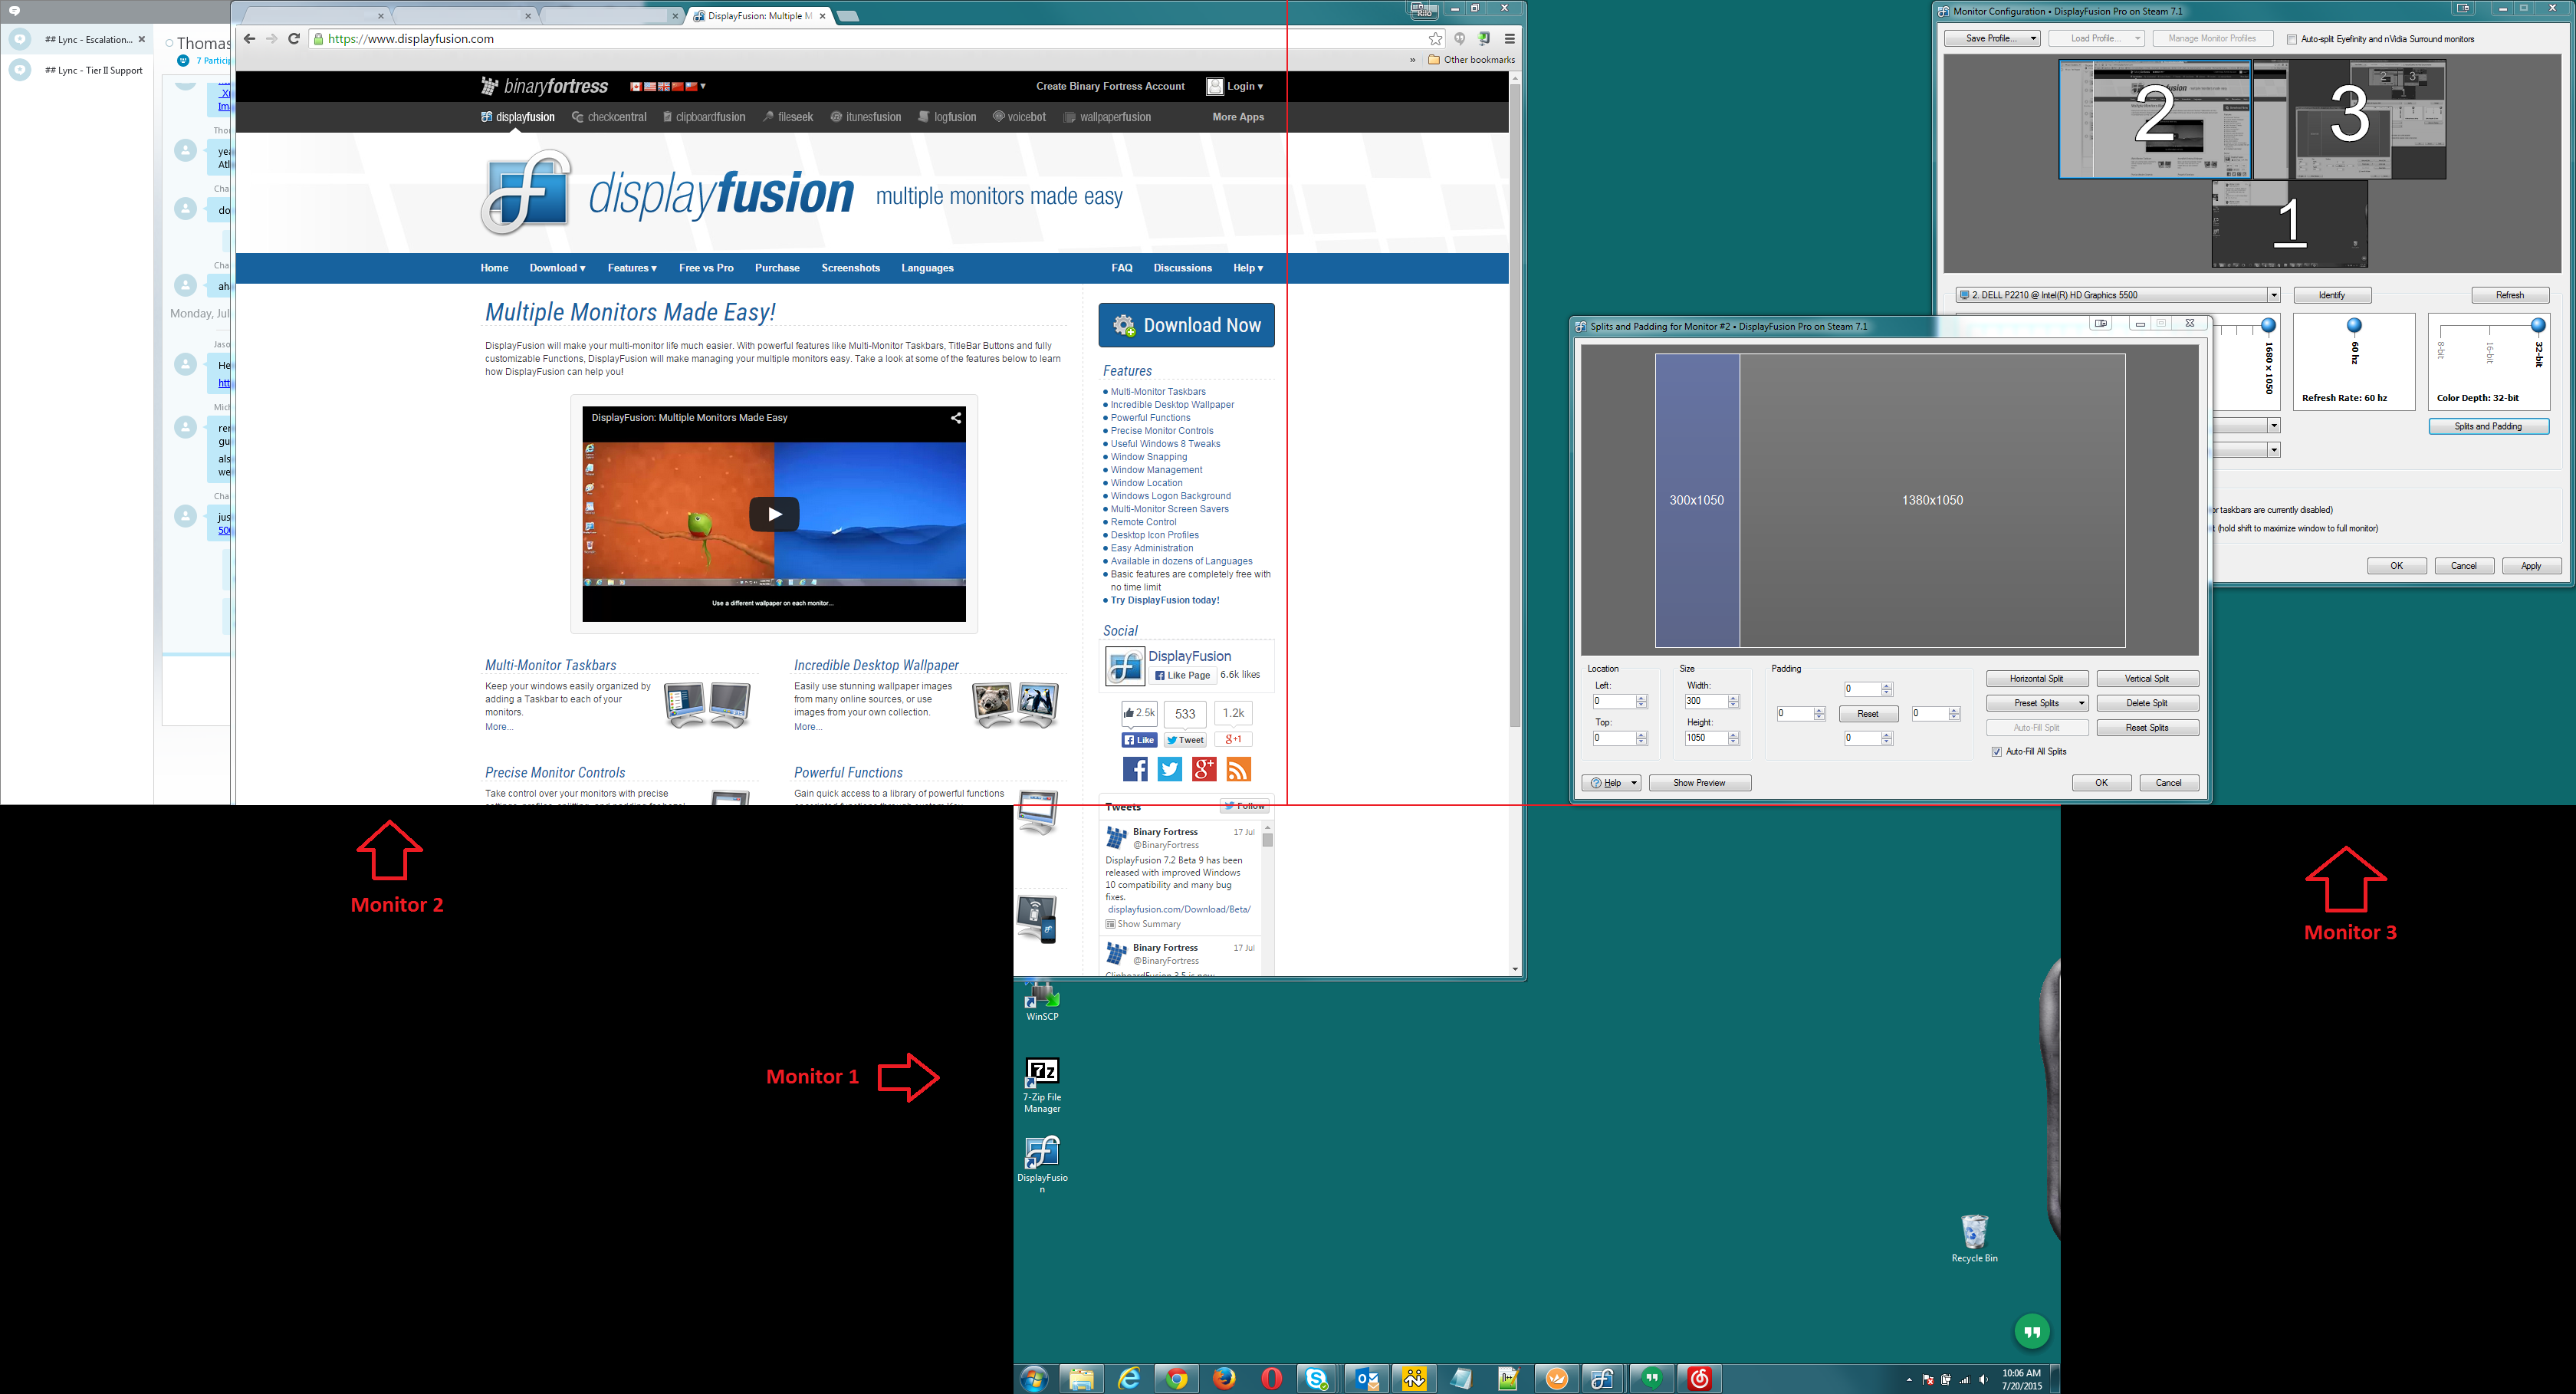Open 7-Zip File Manager desktop icon

1042,1073
